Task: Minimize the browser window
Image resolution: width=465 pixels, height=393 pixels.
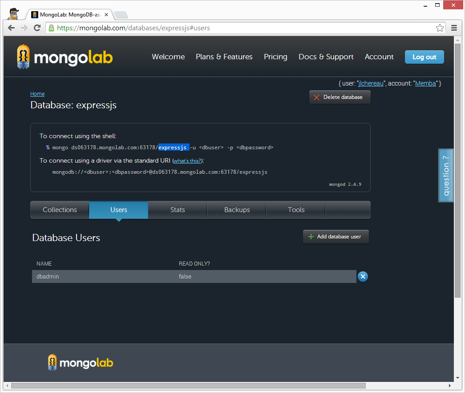Action: (425, 5)
